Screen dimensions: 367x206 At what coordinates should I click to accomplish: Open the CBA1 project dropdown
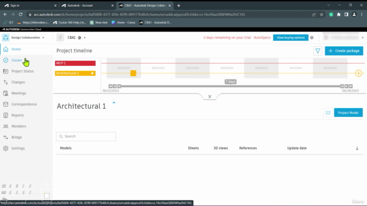coord(85,38)
